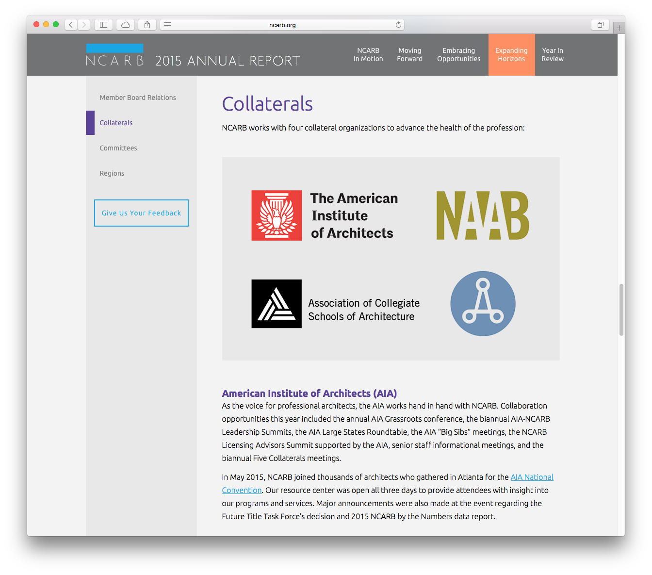
Task: Open the Year In Review section
Action: tap(553, 55)
